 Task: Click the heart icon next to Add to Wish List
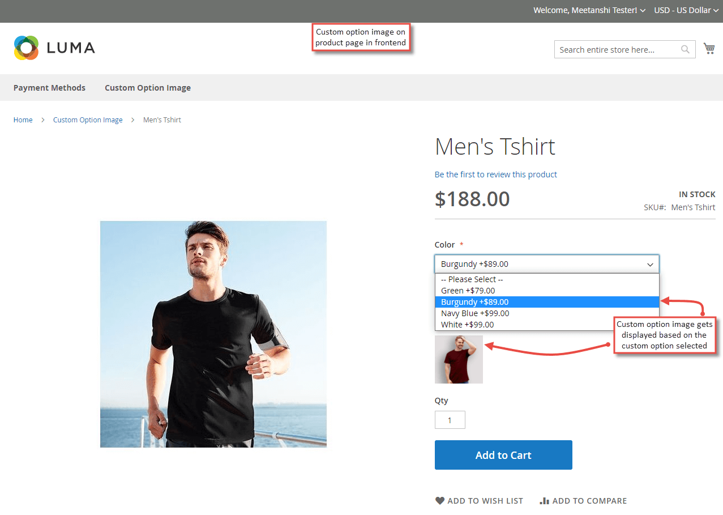440,500
